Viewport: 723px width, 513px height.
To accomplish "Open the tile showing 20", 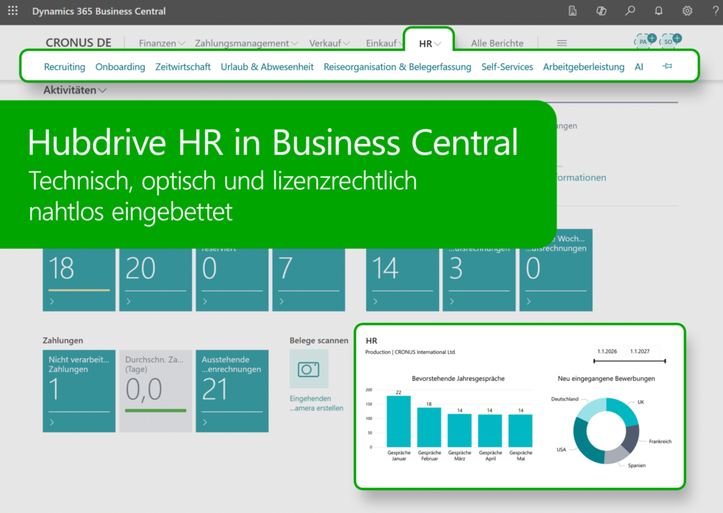I will (x=155, y=279).
